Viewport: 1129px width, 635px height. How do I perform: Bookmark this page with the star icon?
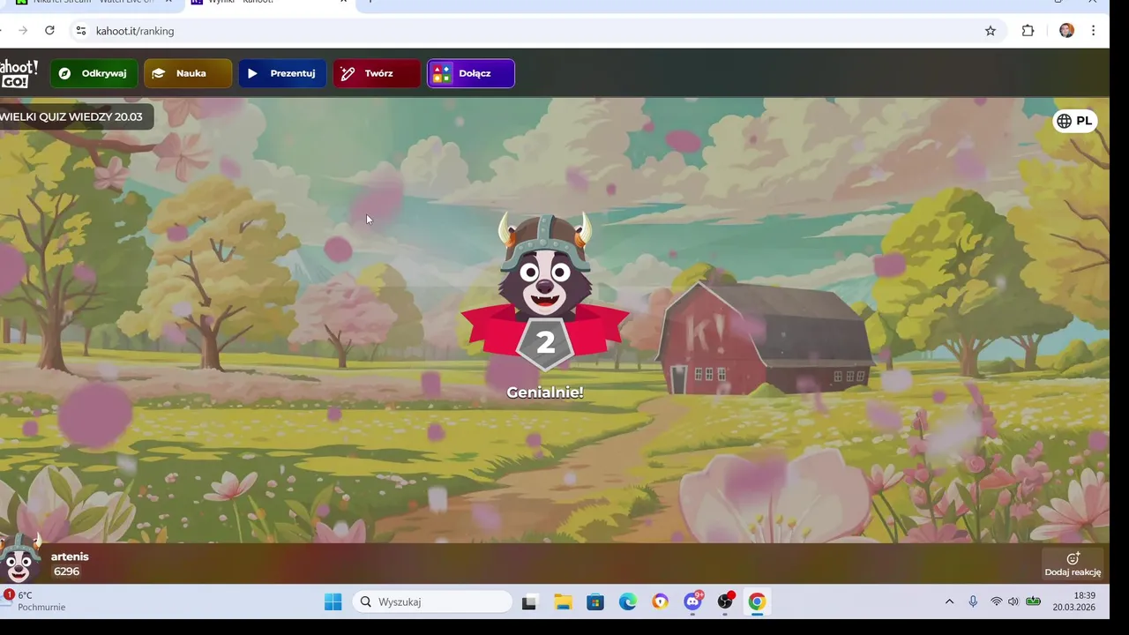991,31
